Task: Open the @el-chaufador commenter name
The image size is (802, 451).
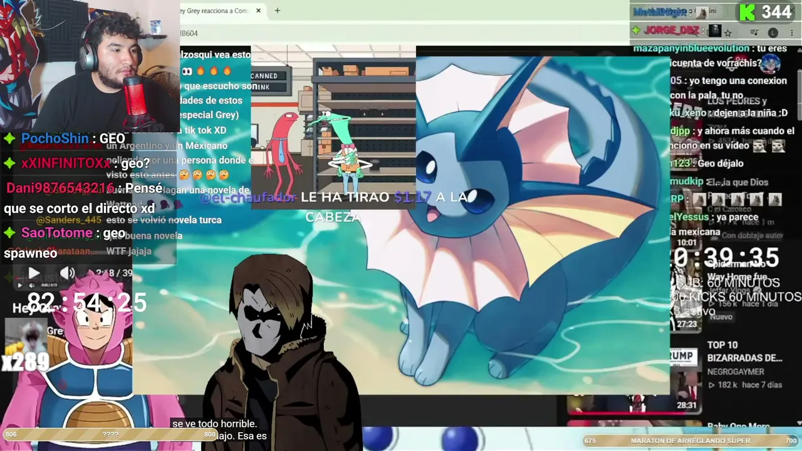Action: (x=249, y=197)
